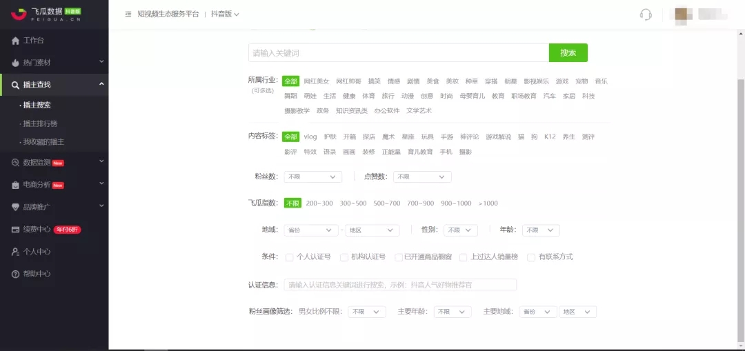
Task: Click the 帮助中心 question mark icon
Action: pyautogui.click(x=15, y=274)
